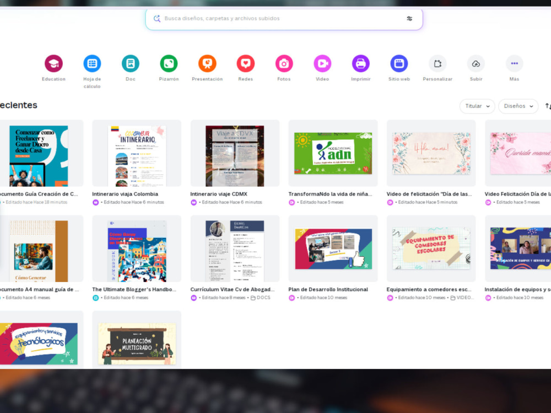This screenshot has height=413, width=551.
Task: Click VIDEO folder icon under Equipamiento a comedores
Action: [453, 298]
